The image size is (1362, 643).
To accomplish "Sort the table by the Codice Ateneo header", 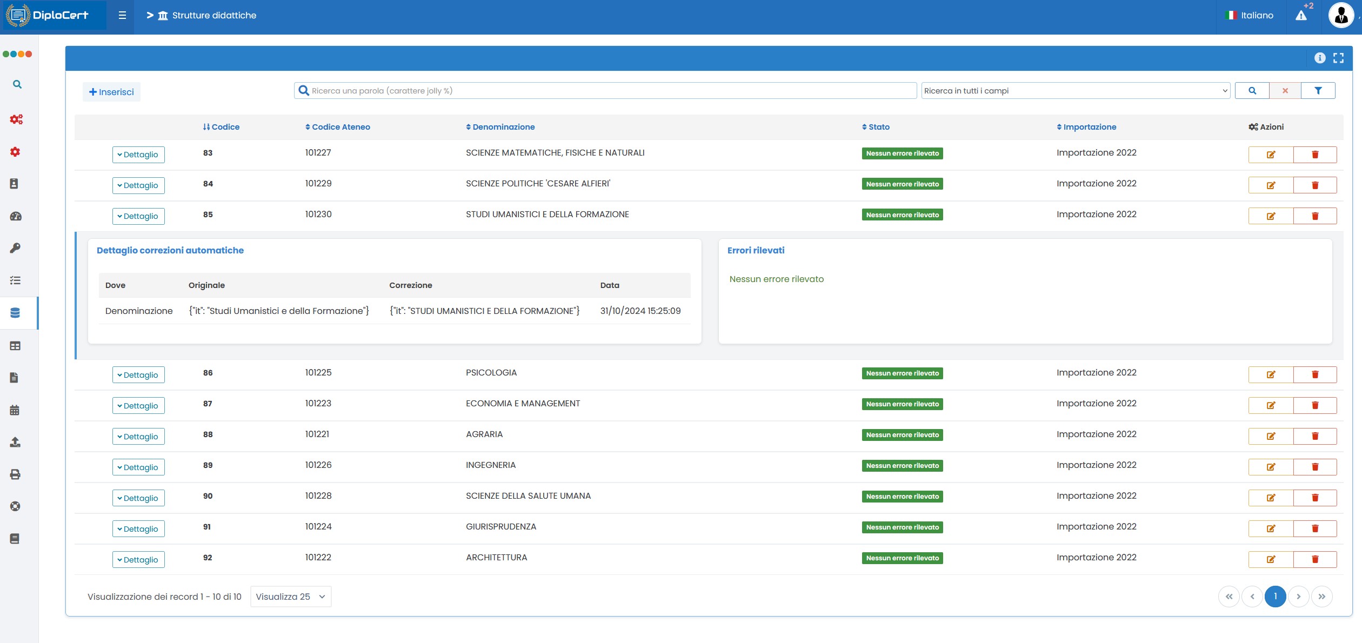I will coord(337,127).
